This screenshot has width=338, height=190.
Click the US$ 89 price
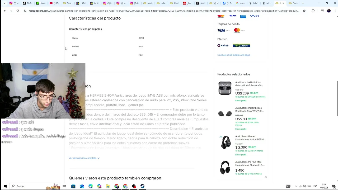pyautogui.click(x=241, y=119)
